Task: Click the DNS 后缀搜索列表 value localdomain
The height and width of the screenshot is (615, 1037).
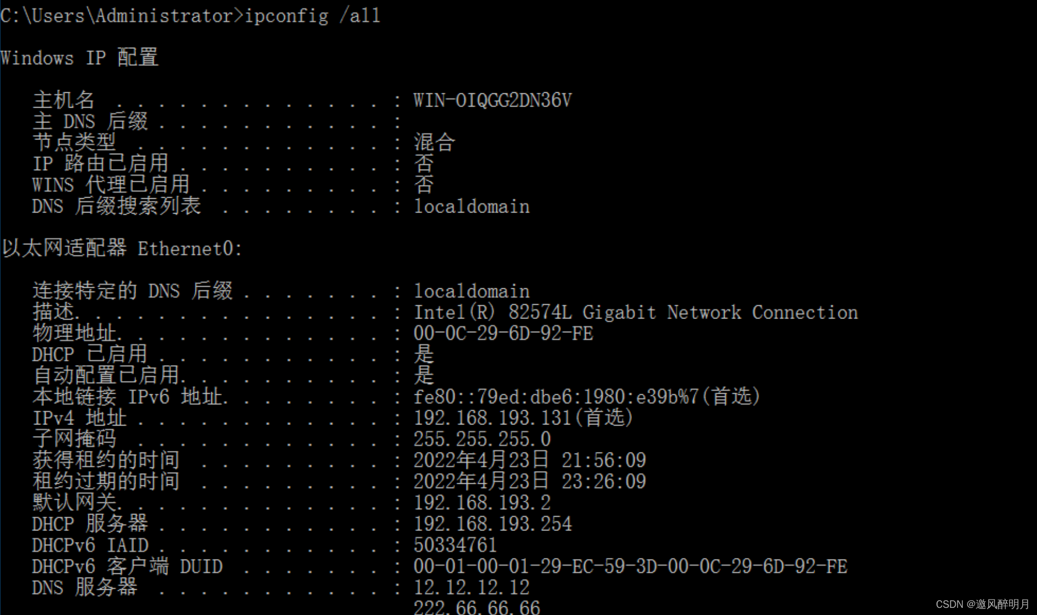Action: pos(472,206)
